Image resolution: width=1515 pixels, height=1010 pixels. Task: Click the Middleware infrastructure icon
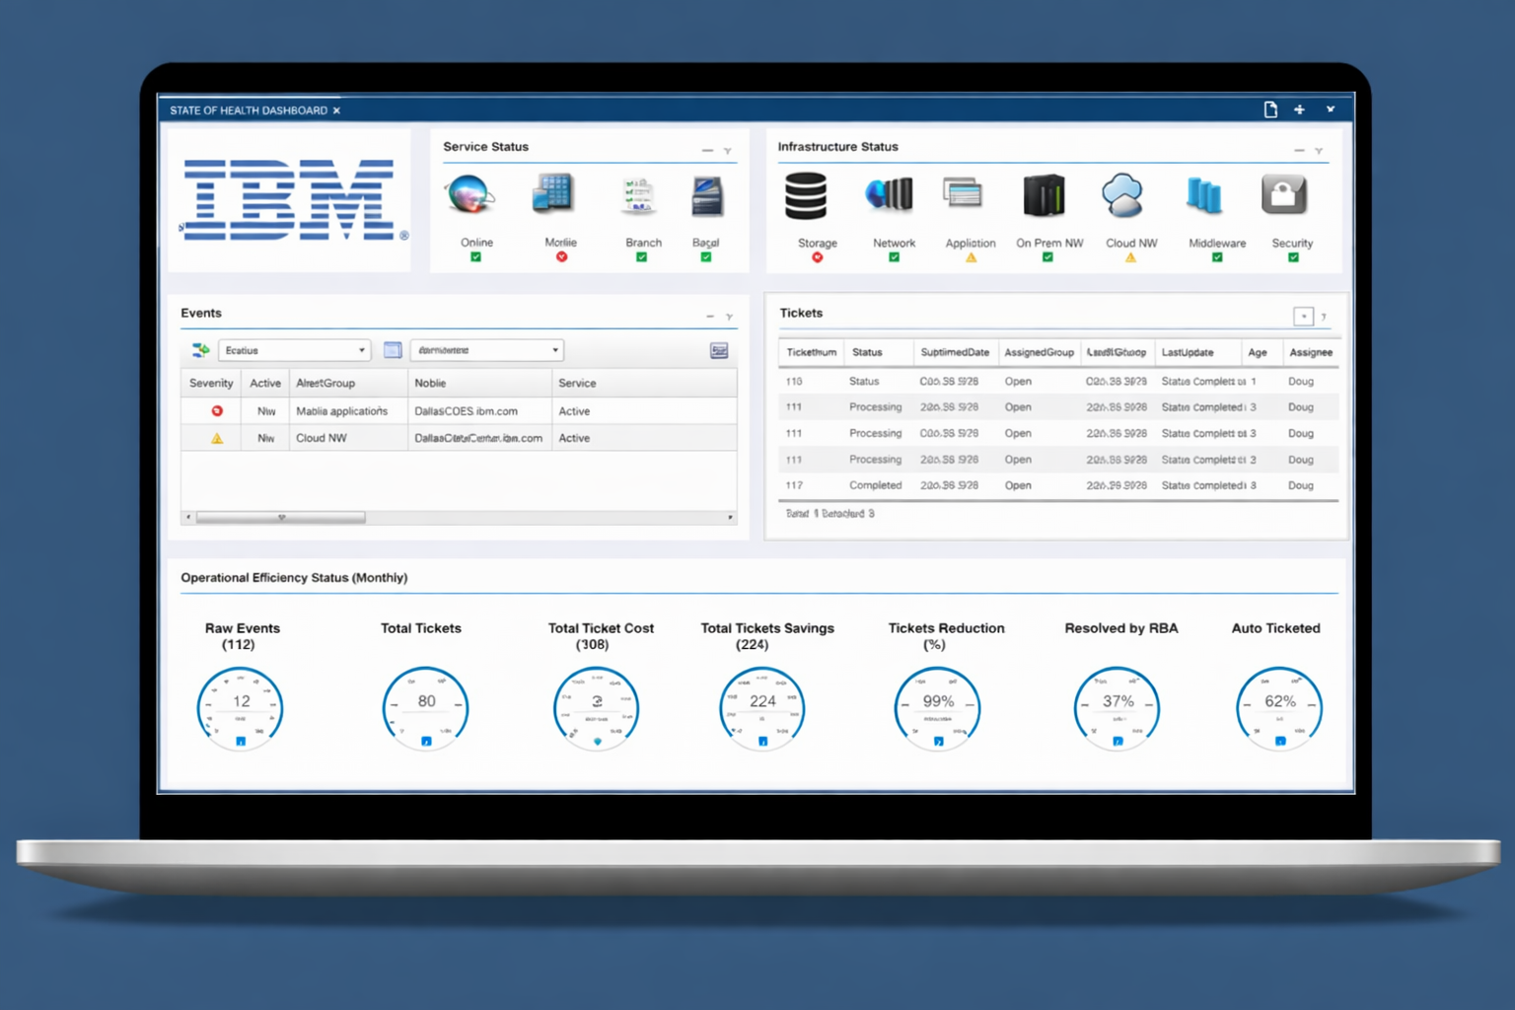click(1203, 195)
